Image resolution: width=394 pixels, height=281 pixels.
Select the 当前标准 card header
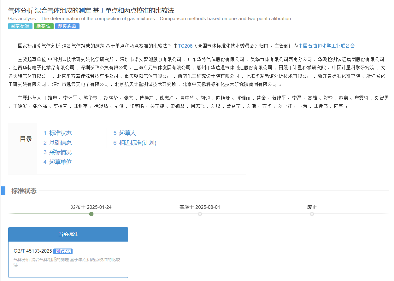coord(68,234)
